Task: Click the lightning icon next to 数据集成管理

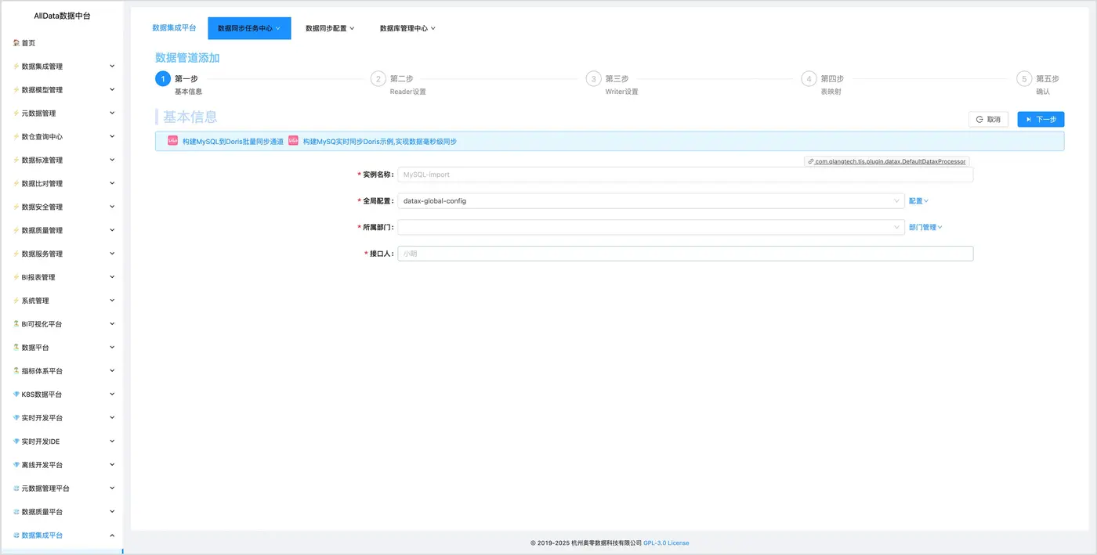Action: (x=16, y=67)
